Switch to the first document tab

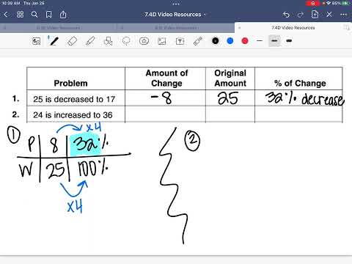(x=59, y=28)
